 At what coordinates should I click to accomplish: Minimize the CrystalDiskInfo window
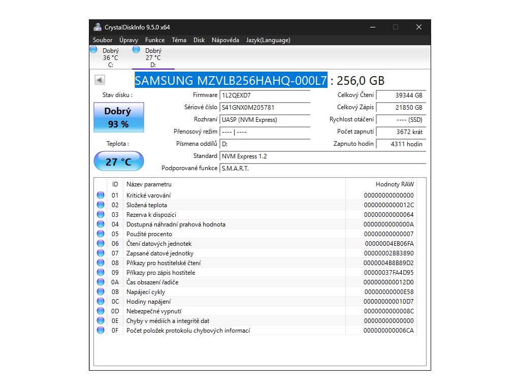point(373,27)
